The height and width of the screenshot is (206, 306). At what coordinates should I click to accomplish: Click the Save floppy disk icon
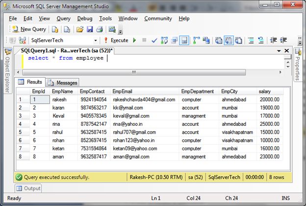click(x=90, y=29)
